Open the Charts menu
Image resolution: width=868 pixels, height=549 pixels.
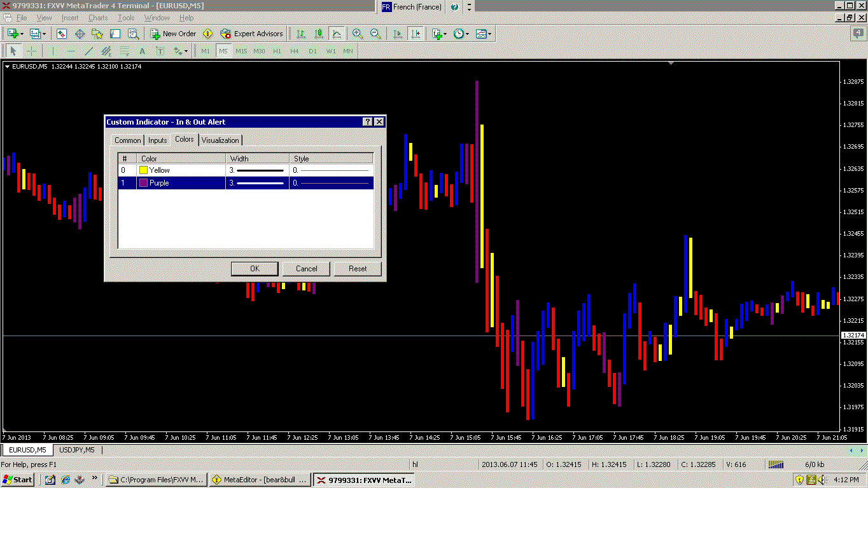(x=98, y=18)
